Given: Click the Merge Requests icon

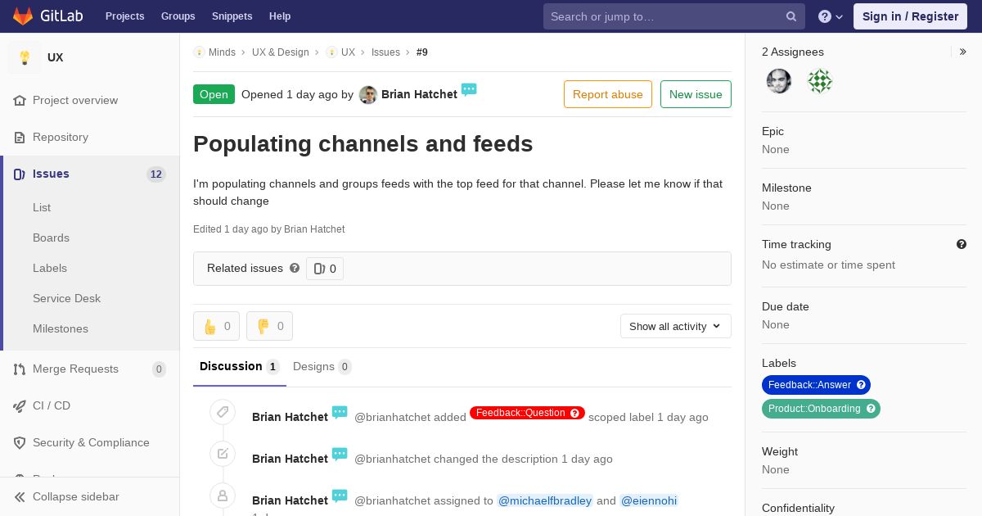Looking at the screenshot, I should pos(20,369).
